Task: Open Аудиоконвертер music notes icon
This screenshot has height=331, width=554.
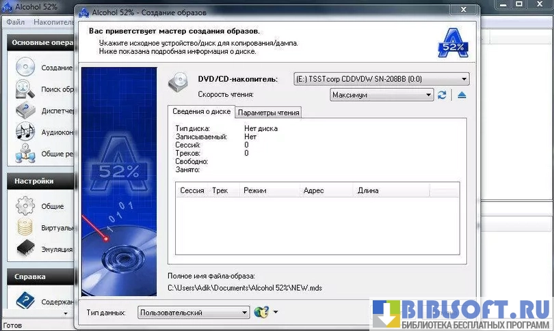Action: 25,131
